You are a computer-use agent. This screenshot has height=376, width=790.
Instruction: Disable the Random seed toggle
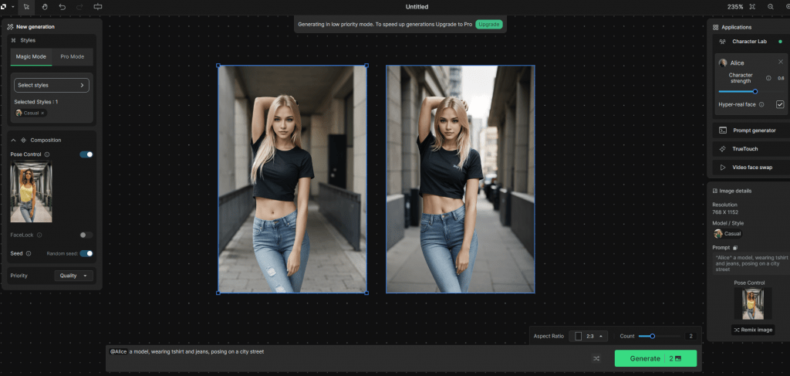pos(86,253)
